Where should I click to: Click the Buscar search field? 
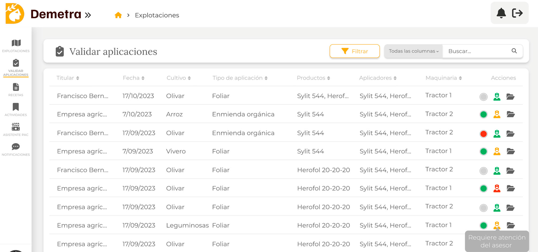tap(476, 51)
